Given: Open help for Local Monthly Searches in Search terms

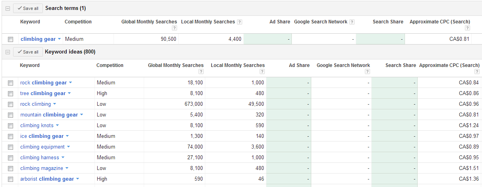Looking at the screenshot, I should pyautogui.click(x=239, y=22).
